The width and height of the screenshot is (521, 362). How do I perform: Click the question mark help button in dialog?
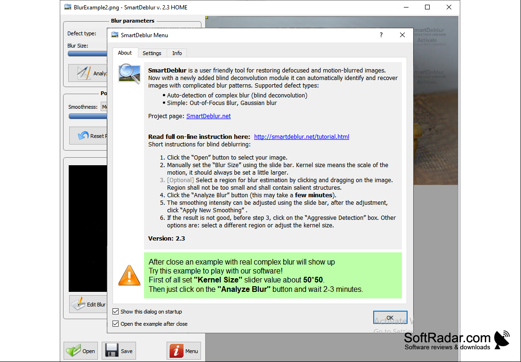[381, 35]
